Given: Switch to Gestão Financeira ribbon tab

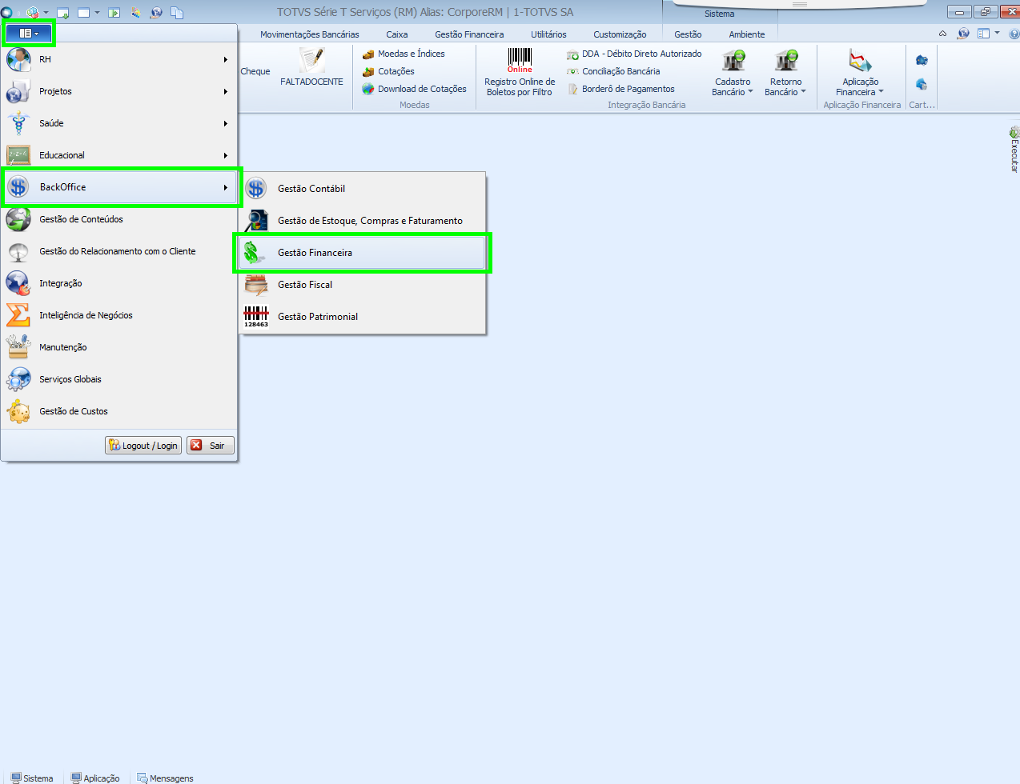Looking at the screenshot, I should [x=469, y=34].
